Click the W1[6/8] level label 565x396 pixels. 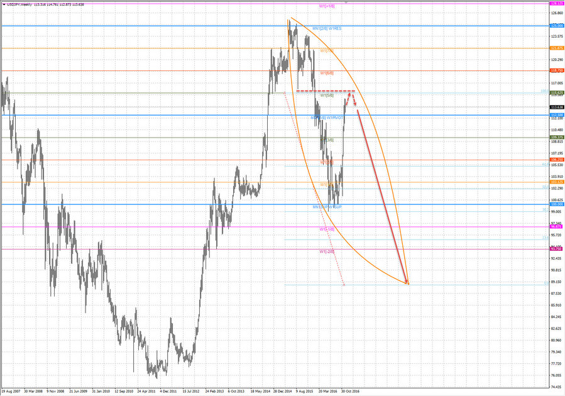pos(327,73)
